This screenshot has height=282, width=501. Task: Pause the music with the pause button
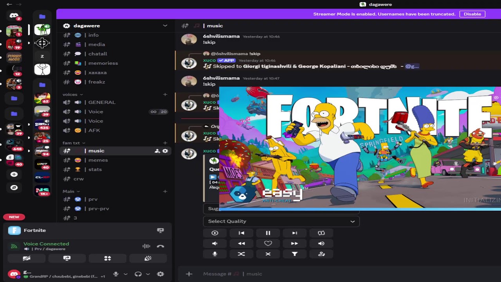click(x=268, y=233)
